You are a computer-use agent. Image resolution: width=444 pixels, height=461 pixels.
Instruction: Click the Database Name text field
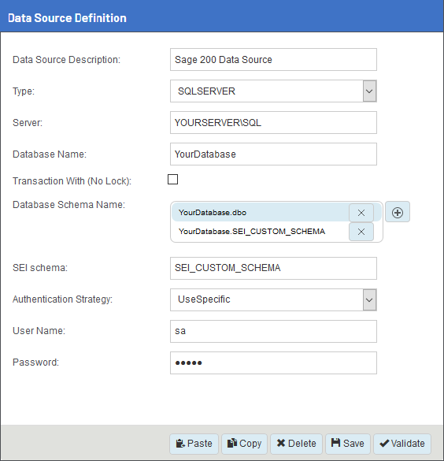point(273,154)
